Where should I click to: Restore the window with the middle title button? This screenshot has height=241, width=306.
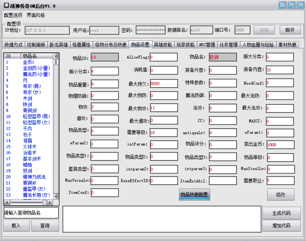pyautogui.click(x=291, y=5)
